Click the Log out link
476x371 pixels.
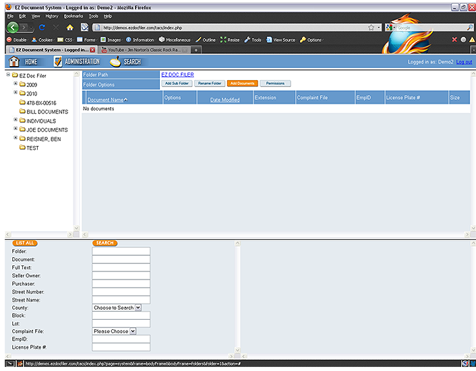point(464,62)
